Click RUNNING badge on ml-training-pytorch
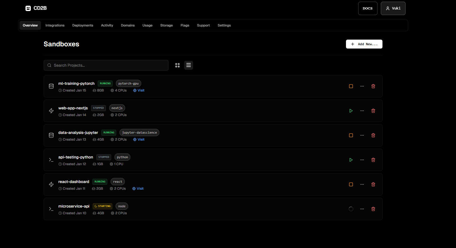 [105, 83]
